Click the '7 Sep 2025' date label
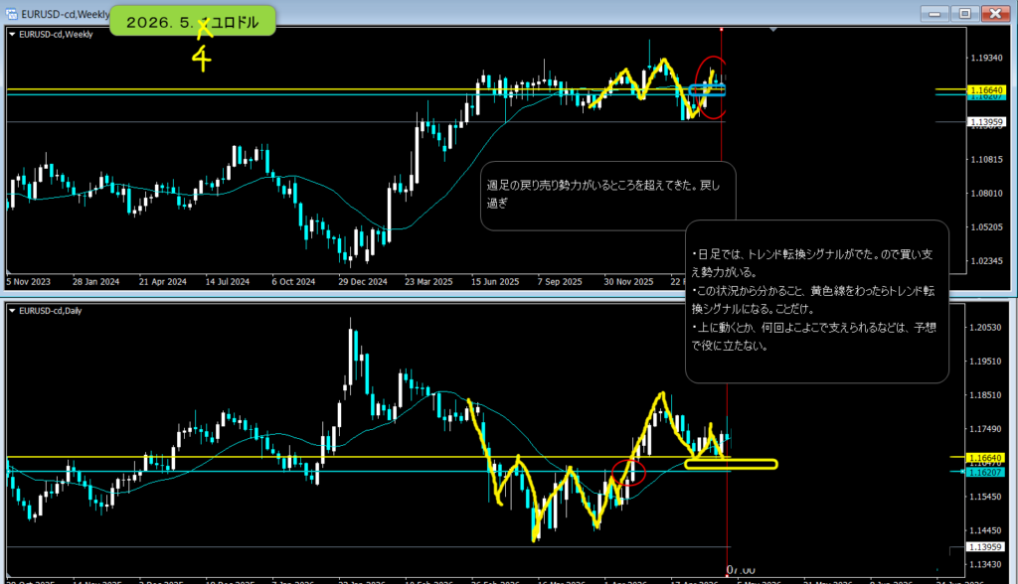Viewport: 1018px width, 584px height. pyautogui.click(x=560, y=282)
